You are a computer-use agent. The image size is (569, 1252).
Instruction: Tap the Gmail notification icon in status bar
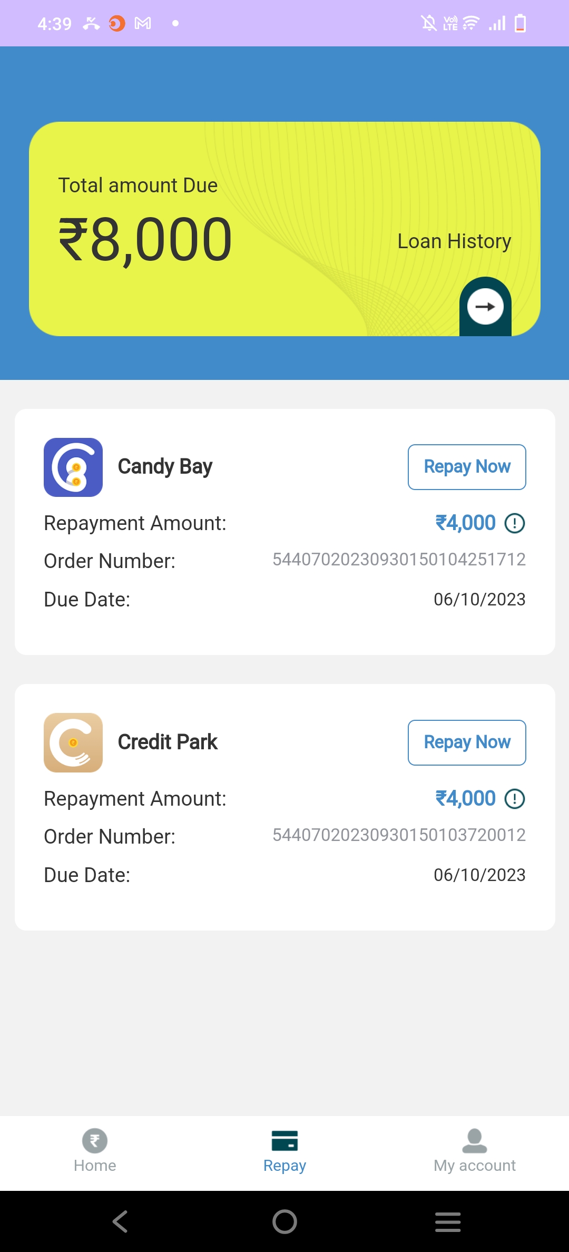(x=143, y=23)
